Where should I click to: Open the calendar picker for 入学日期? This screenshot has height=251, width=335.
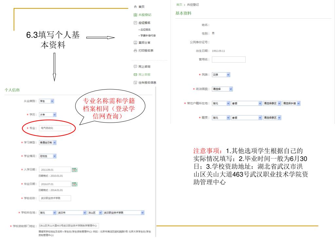pos(75,170)
